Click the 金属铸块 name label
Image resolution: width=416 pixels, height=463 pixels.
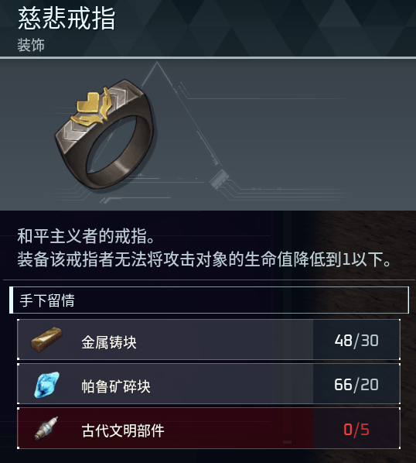pyautogui.click(x=109, y=342)
